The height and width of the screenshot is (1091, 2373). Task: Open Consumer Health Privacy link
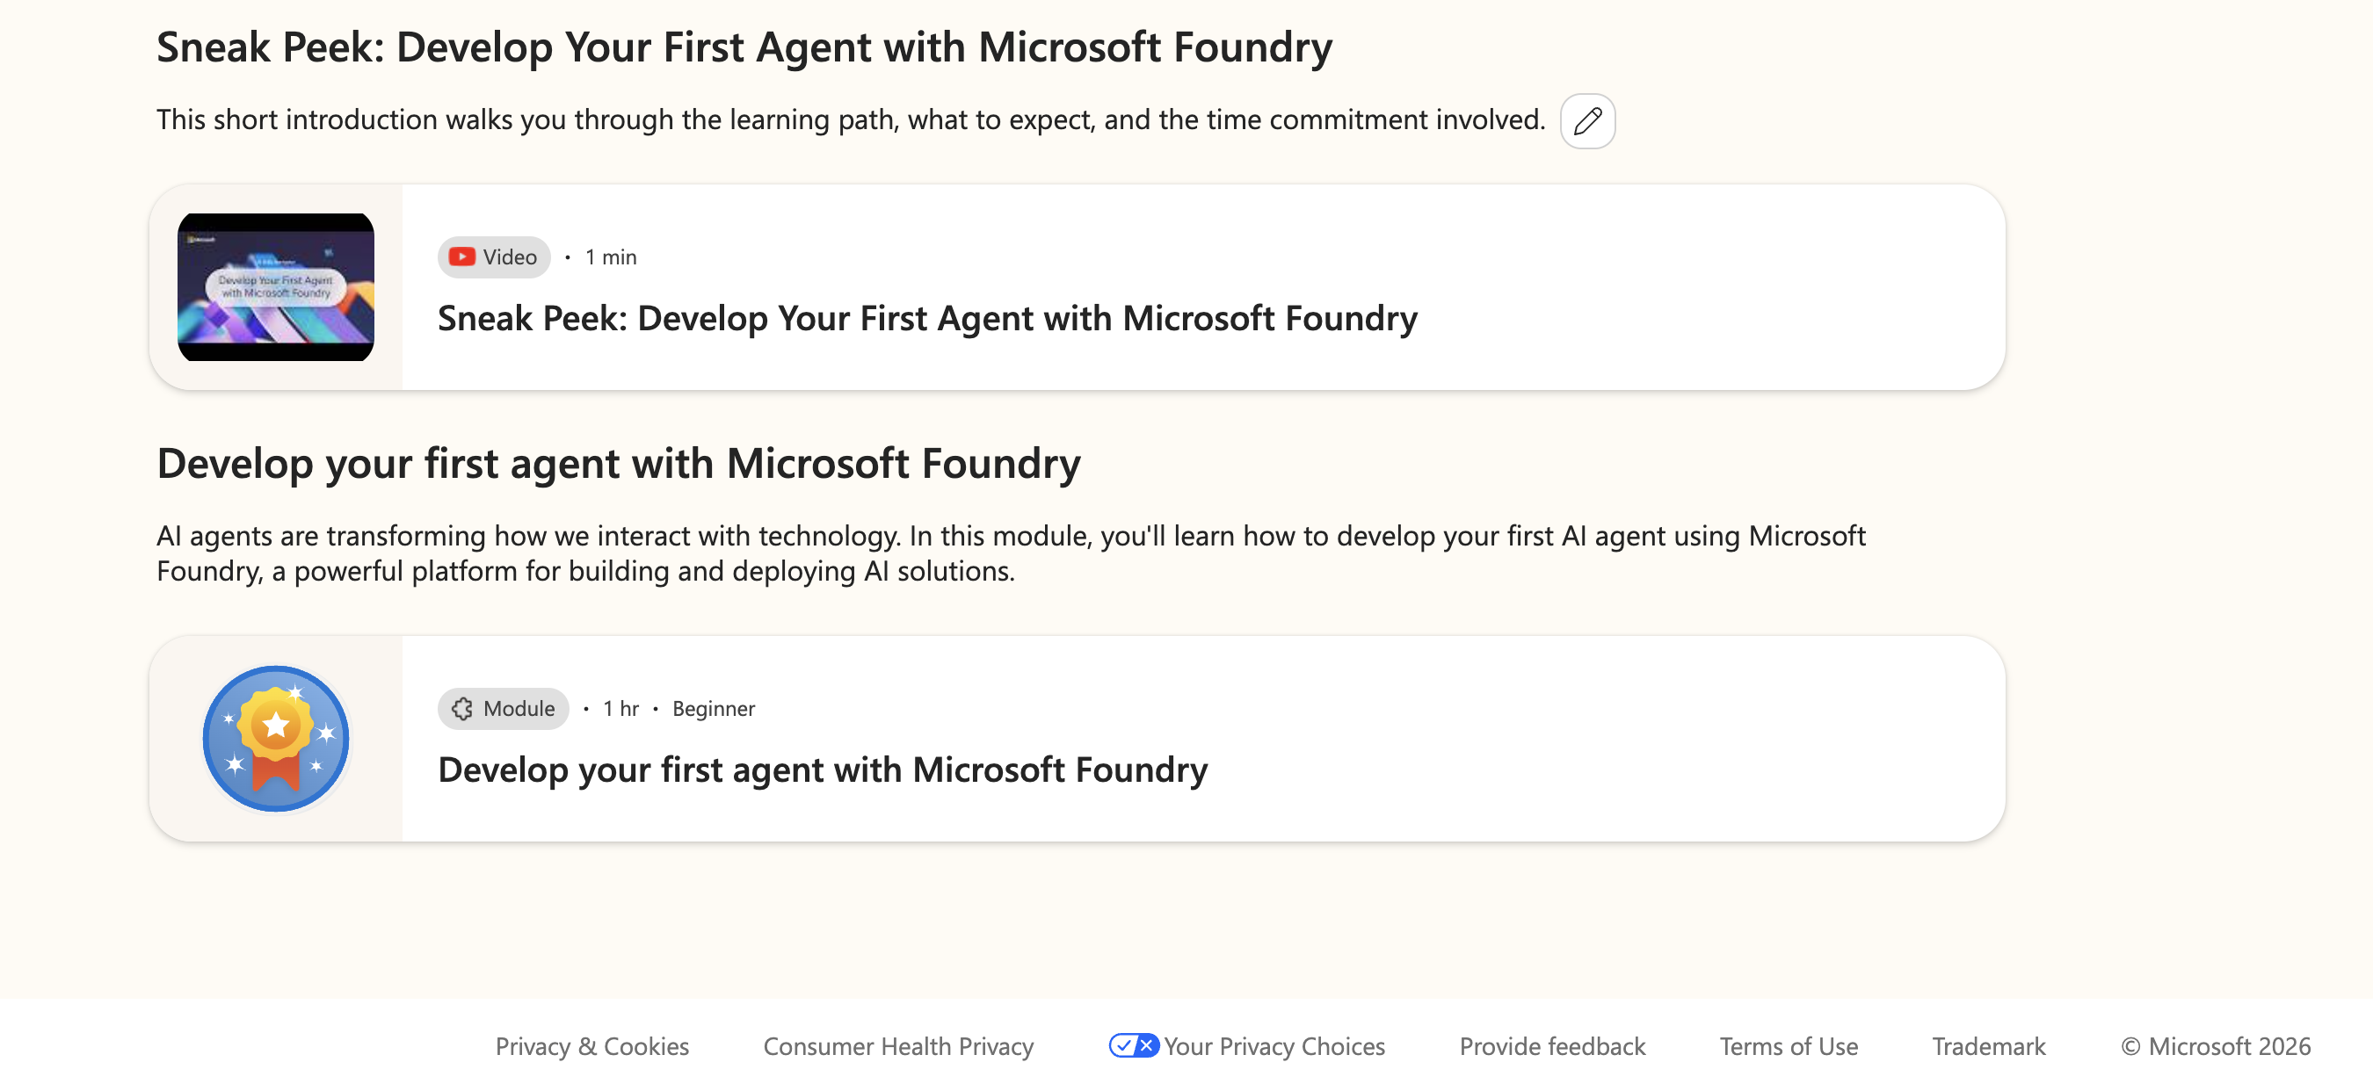898,1046
